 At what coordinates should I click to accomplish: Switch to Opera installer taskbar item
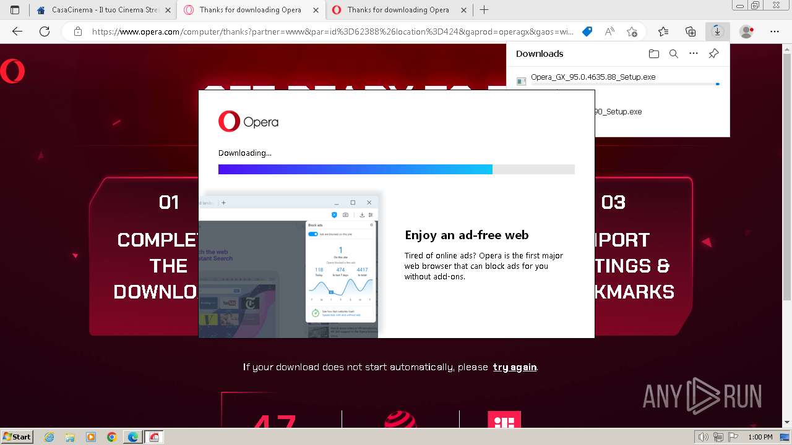154,437
